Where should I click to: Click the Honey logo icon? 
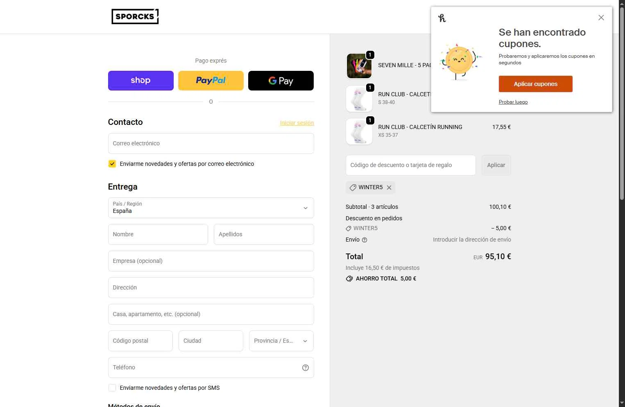(442, 18)
